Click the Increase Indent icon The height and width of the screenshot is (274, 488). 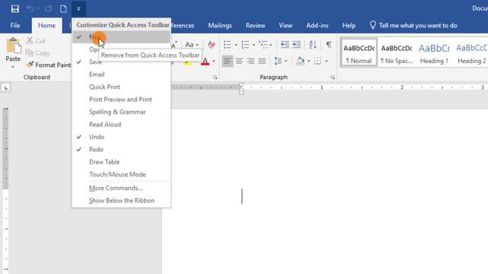pyautogui.click(x=297, y=45)
